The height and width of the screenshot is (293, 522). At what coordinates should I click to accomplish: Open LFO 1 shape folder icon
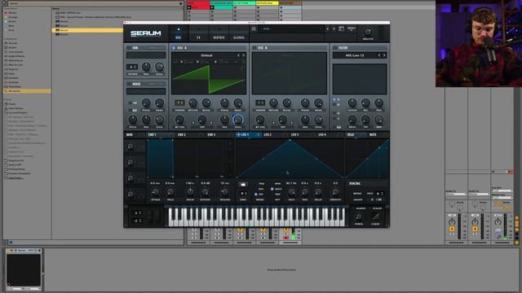pos(243,185)
